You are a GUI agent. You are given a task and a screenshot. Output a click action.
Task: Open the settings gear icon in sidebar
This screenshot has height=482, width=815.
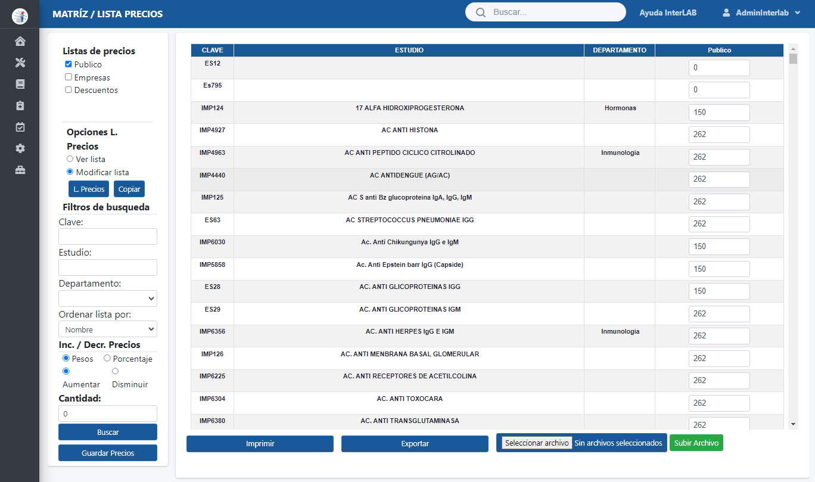[20, 148]
